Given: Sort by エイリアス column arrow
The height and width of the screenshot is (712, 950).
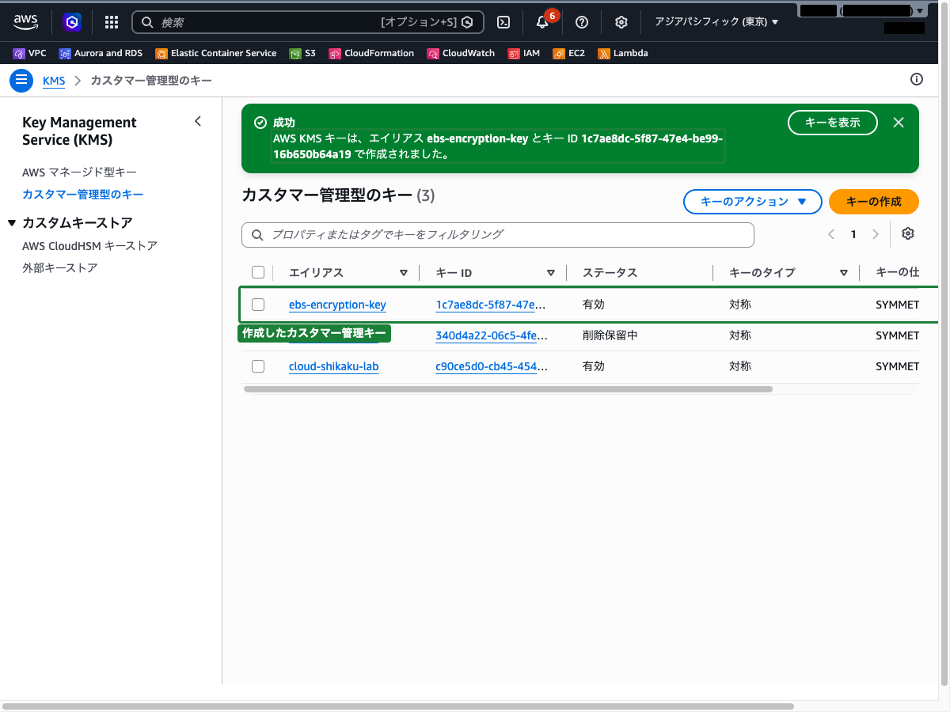Looking at the screenshot, I should coord(404,273).
